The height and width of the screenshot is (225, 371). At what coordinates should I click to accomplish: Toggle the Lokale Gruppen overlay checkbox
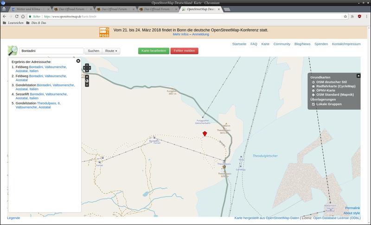pyautogui.click(x=313, y=104)
